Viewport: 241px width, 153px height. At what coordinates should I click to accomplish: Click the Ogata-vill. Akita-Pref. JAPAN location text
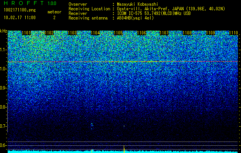(x=171, y=9)
